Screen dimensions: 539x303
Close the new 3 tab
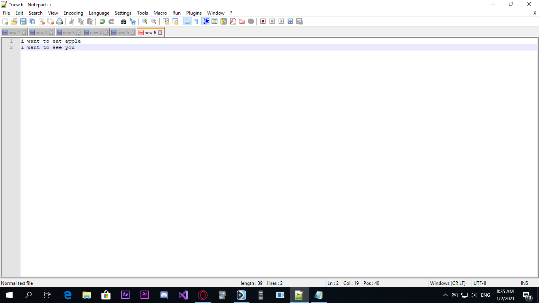pos(79,33)
